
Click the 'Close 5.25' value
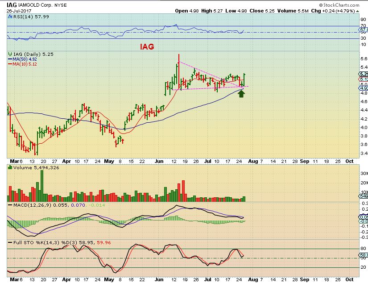tap(262, 11)
